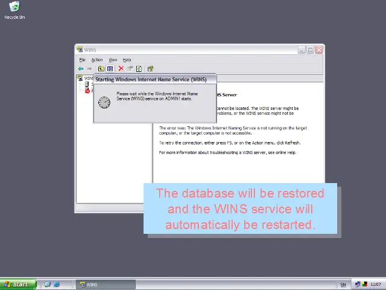386x290 pixels.
Task: Click the Help question mark toolbar icon
Action: pos(150,69)
